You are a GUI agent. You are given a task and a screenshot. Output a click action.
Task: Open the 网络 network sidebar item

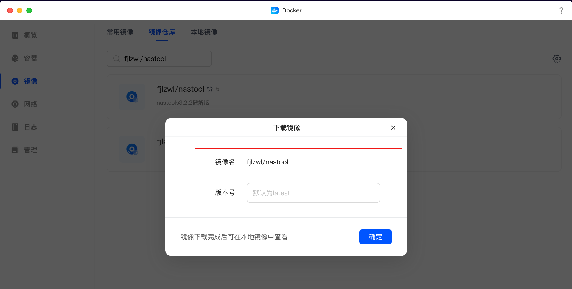[24, 104]
